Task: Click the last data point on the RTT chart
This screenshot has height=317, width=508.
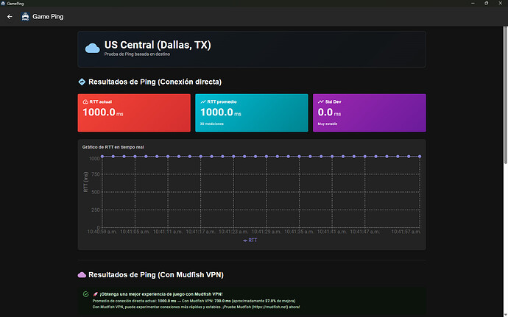Action: pos(420,157)
